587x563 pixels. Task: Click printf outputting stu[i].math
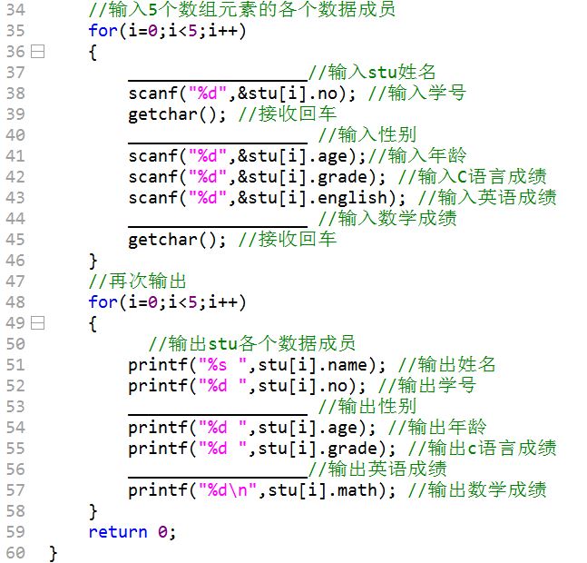(261, 490)
